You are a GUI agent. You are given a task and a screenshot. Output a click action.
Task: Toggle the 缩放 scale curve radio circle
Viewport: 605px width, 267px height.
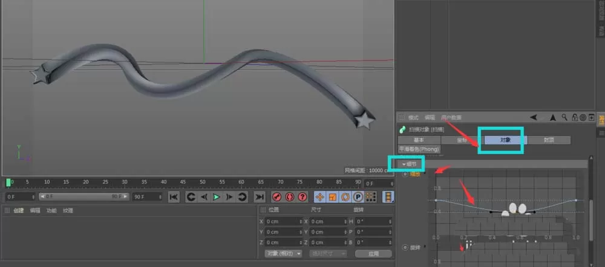[405, 174]
